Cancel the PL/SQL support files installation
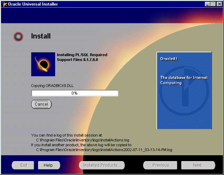Image resolution: width=224 pixels, height=175 pixels. [x=41, y=104]
